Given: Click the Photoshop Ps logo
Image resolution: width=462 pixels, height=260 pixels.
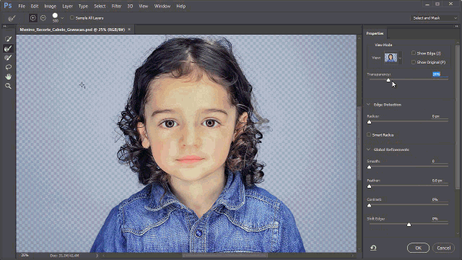Looking at the screenshot, I should [x=8, y=6].
